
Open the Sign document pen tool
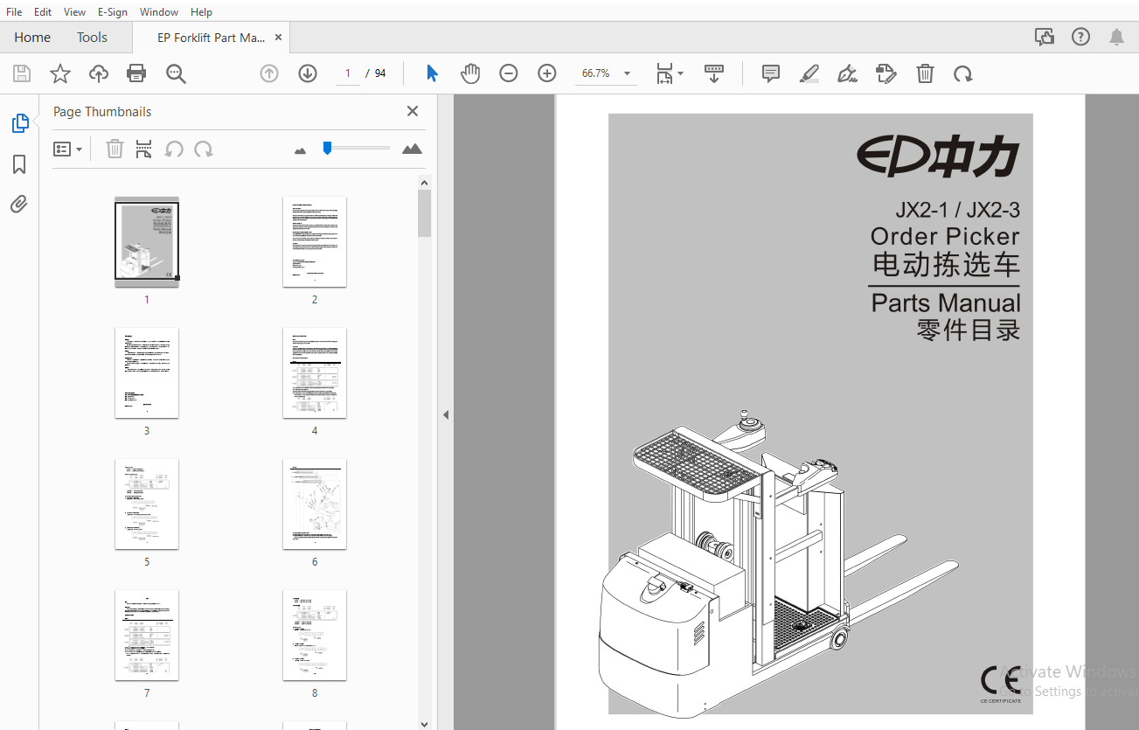tap(847, 73)
